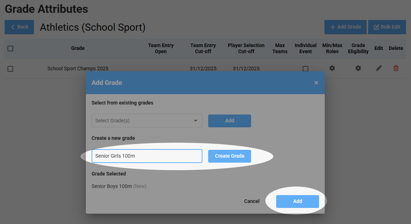Check the School Sport Champs 2025 row checkbox
Image resolution: width=411 pixels, height=224 pixels.
[10, 69]
